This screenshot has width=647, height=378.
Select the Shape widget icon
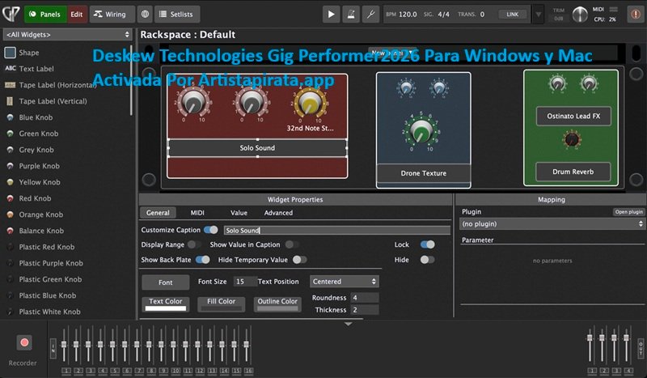pyautogui.click(x=10, y=53)
